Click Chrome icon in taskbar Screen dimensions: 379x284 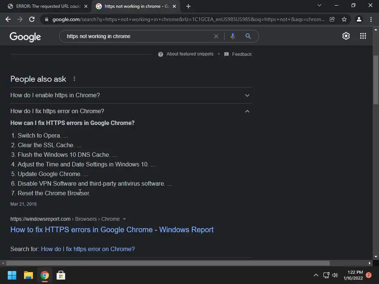[45, 275]
